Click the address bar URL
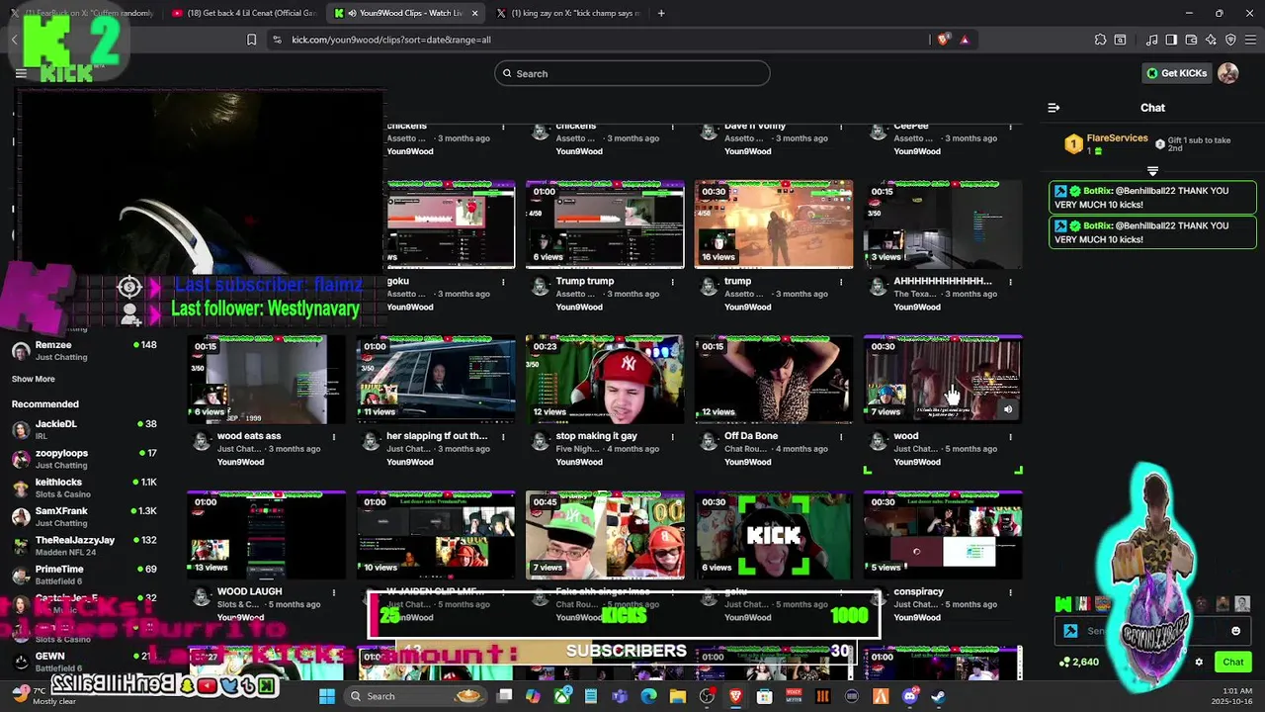 [391, 40]
